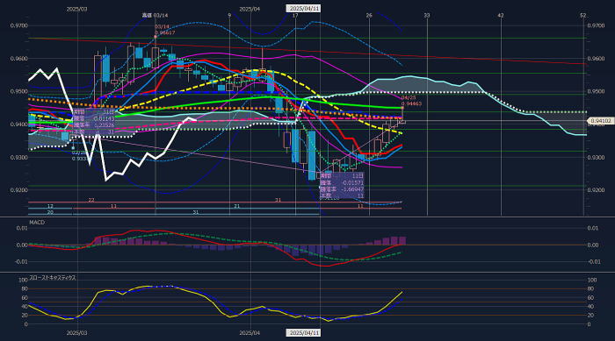
Task: Click 0.9500 on the right price axis
Action: point(596,91)
